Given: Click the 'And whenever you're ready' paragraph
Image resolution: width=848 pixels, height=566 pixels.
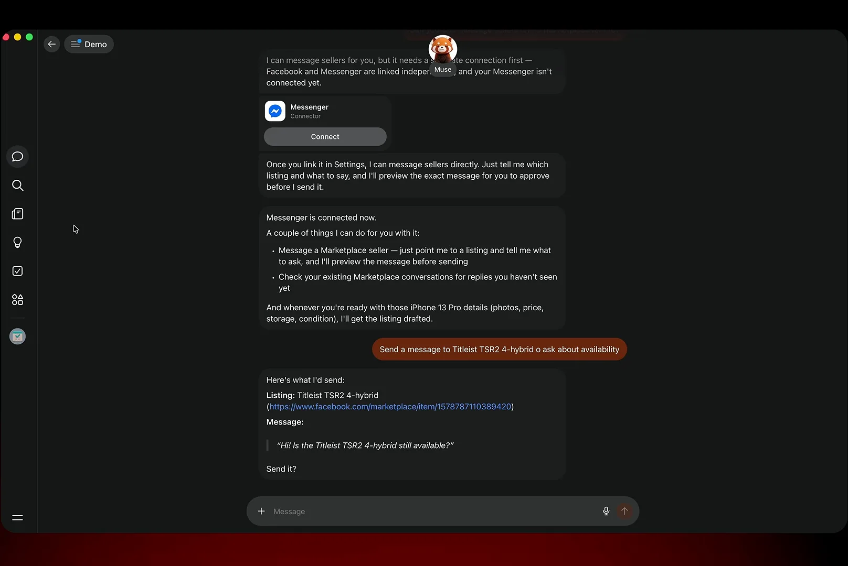Looking at the screenshot, I should (405, 313).
